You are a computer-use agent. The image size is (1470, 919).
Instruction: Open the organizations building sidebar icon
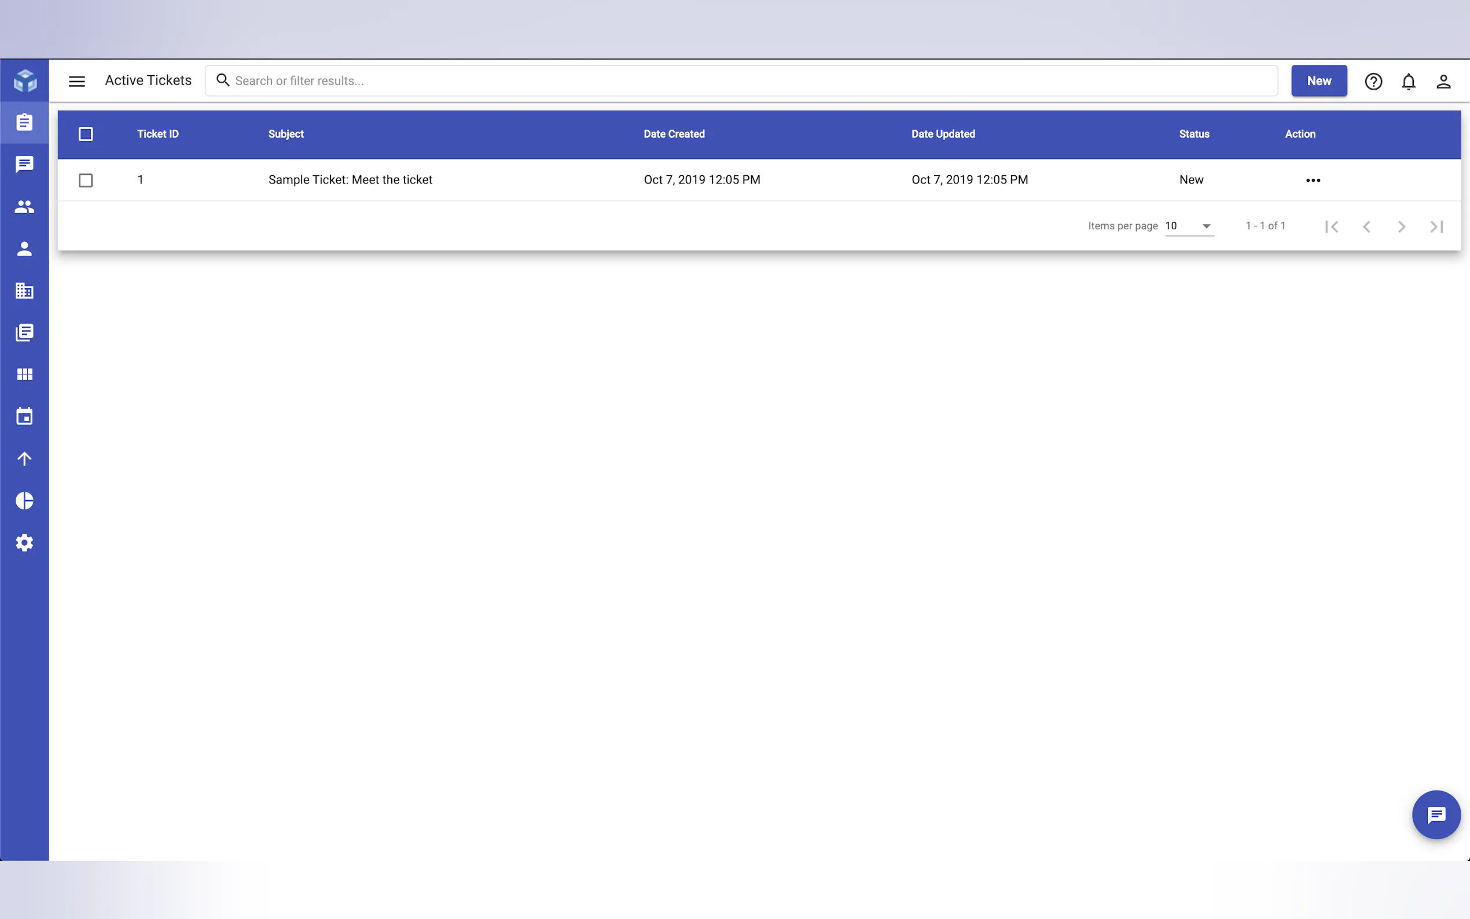(x=24, y=291)
